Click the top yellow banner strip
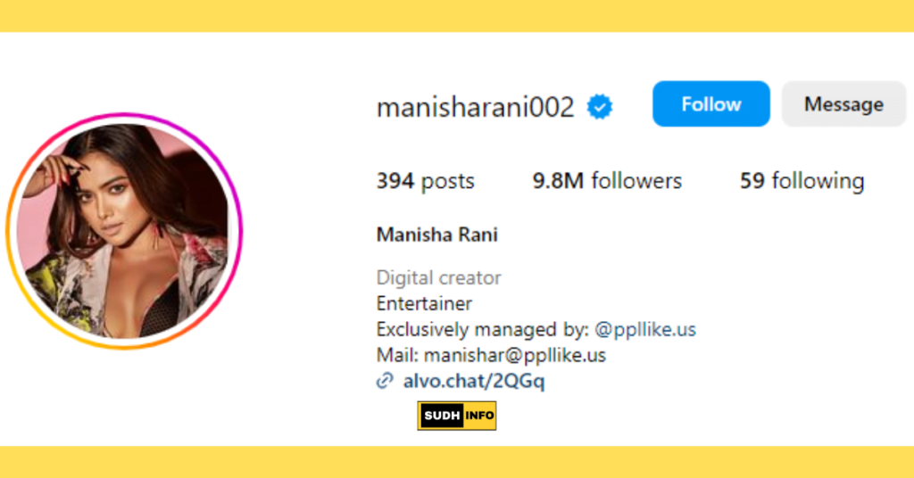 tap(457, 16)
